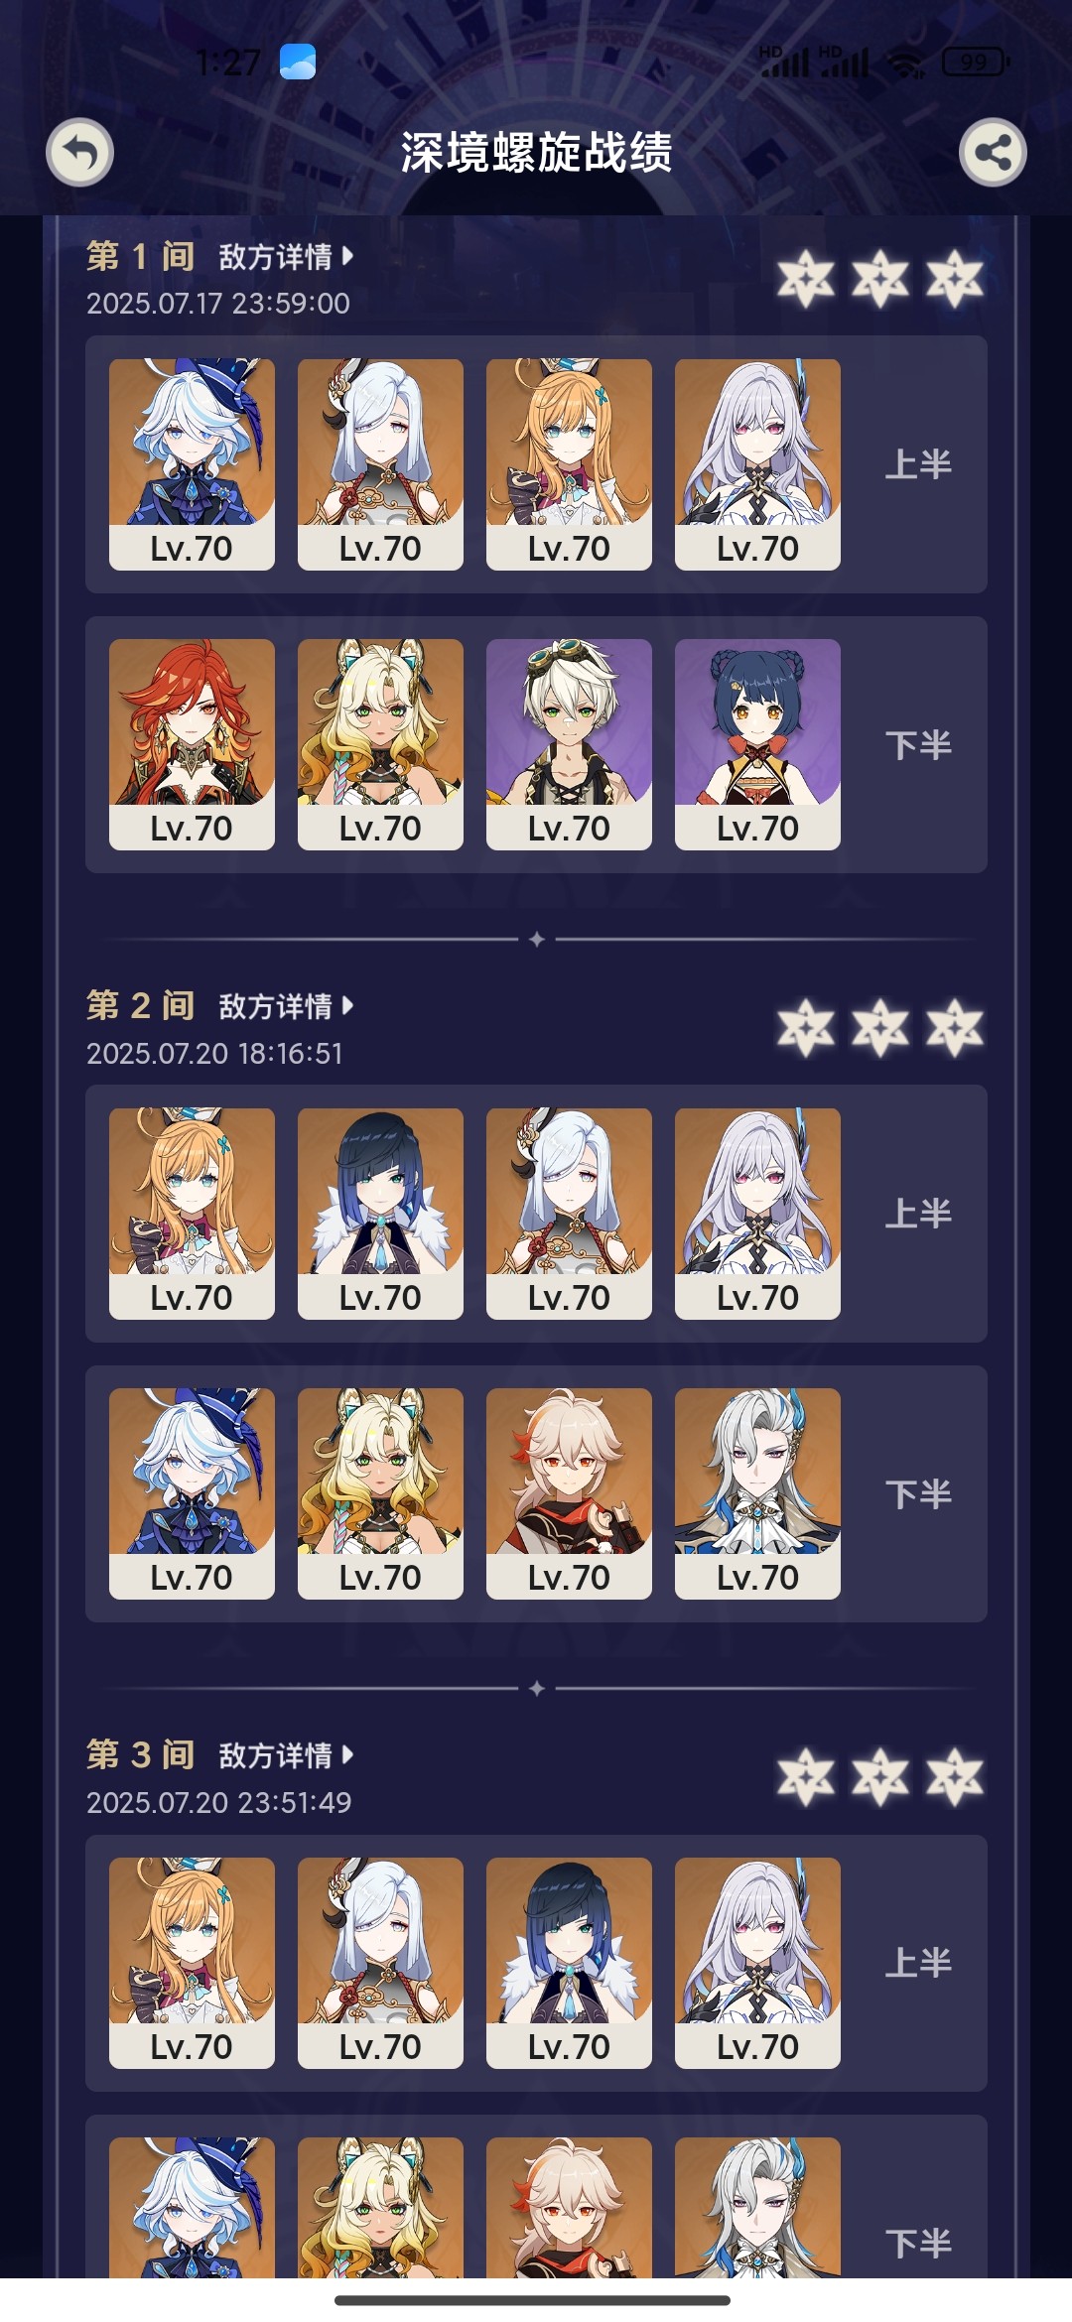Tap the battery indicator showing 99
The image size is (1072, 2322).
click(976, 62)
